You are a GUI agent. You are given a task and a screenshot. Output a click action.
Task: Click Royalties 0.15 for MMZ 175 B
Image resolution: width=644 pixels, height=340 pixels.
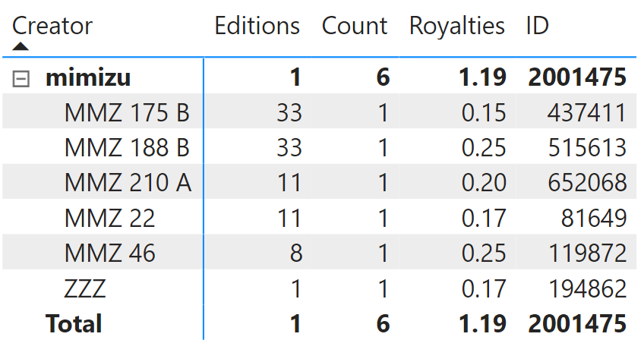[484, 112]
